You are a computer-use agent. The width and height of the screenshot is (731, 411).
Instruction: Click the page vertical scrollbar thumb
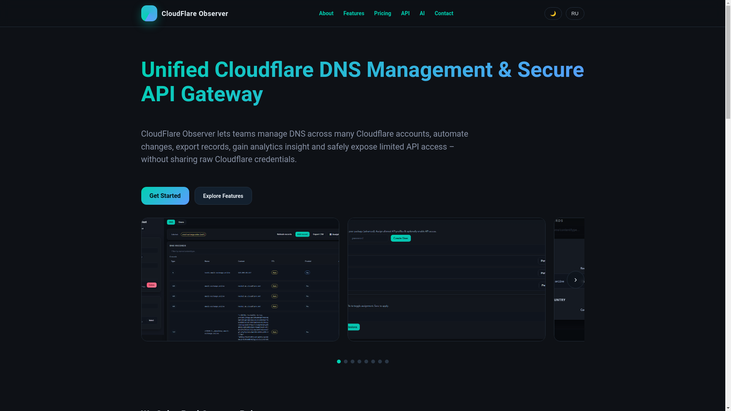[x=728, y=62]
